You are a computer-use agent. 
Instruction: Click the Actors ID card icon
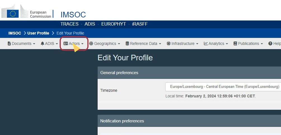pyautogui.click(x=66, y=44)
